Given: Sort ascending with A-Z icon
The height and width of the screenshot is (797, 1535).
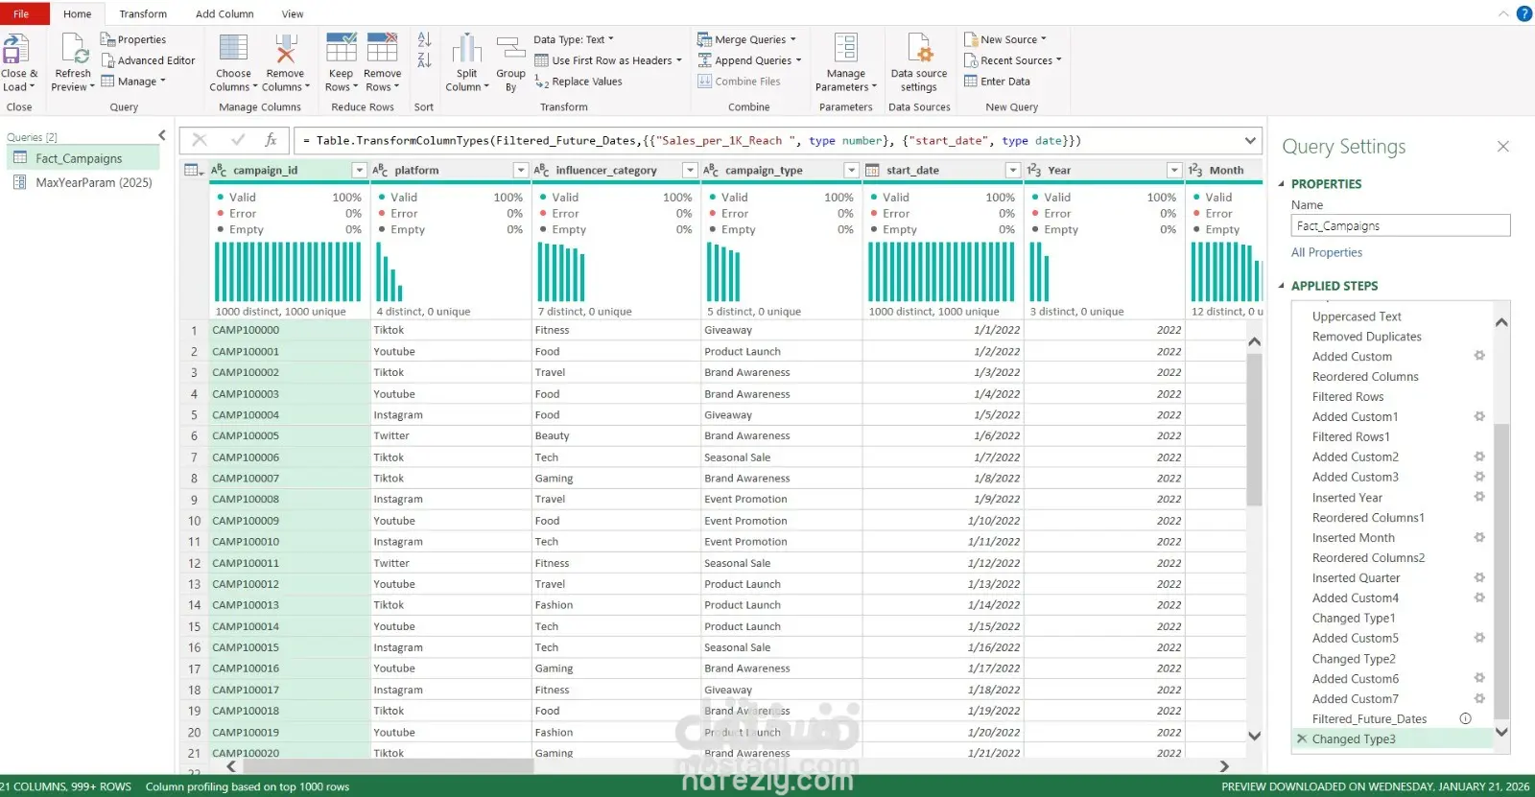Looking at the screenshot, I should (424, 39).
